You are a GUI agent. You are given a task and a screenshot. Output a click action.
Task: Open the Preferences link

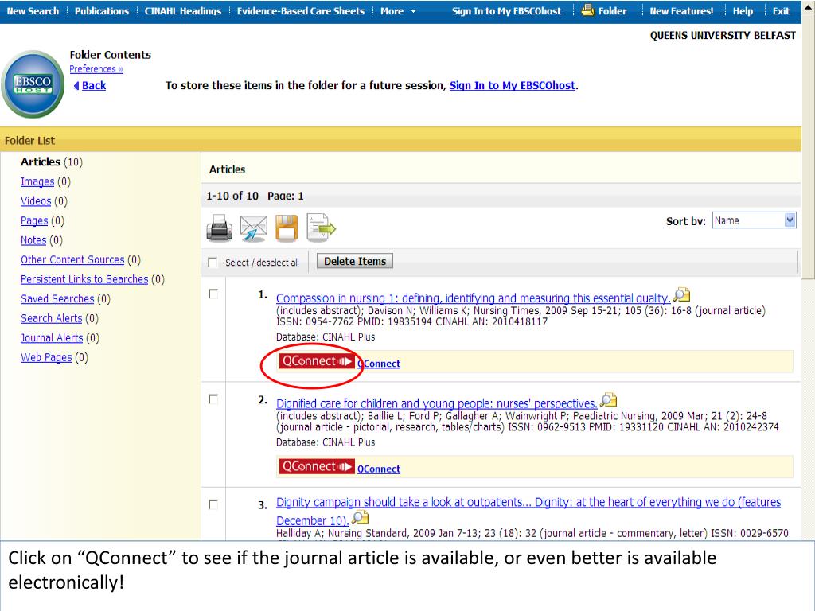(x=96, y=69)
